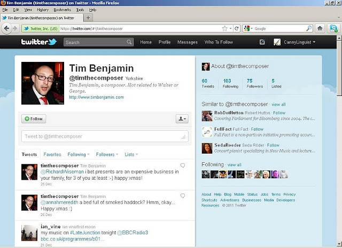Screen dimensions: 342x248
Task: Expand the Following tab dropdown
Action: click(88, 154)
